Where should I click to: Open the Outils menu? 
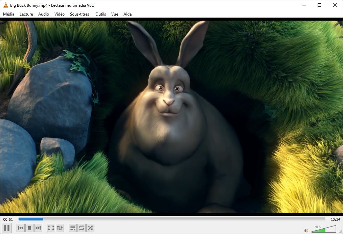(100, 14)
